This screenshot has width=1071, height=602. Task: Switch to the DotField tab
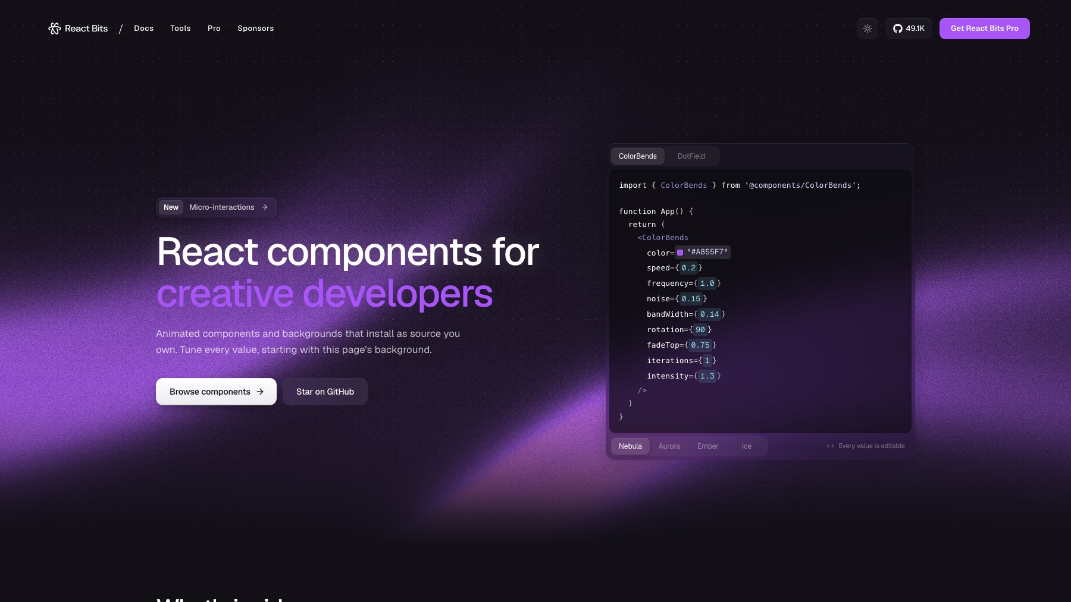click(691, 156)
